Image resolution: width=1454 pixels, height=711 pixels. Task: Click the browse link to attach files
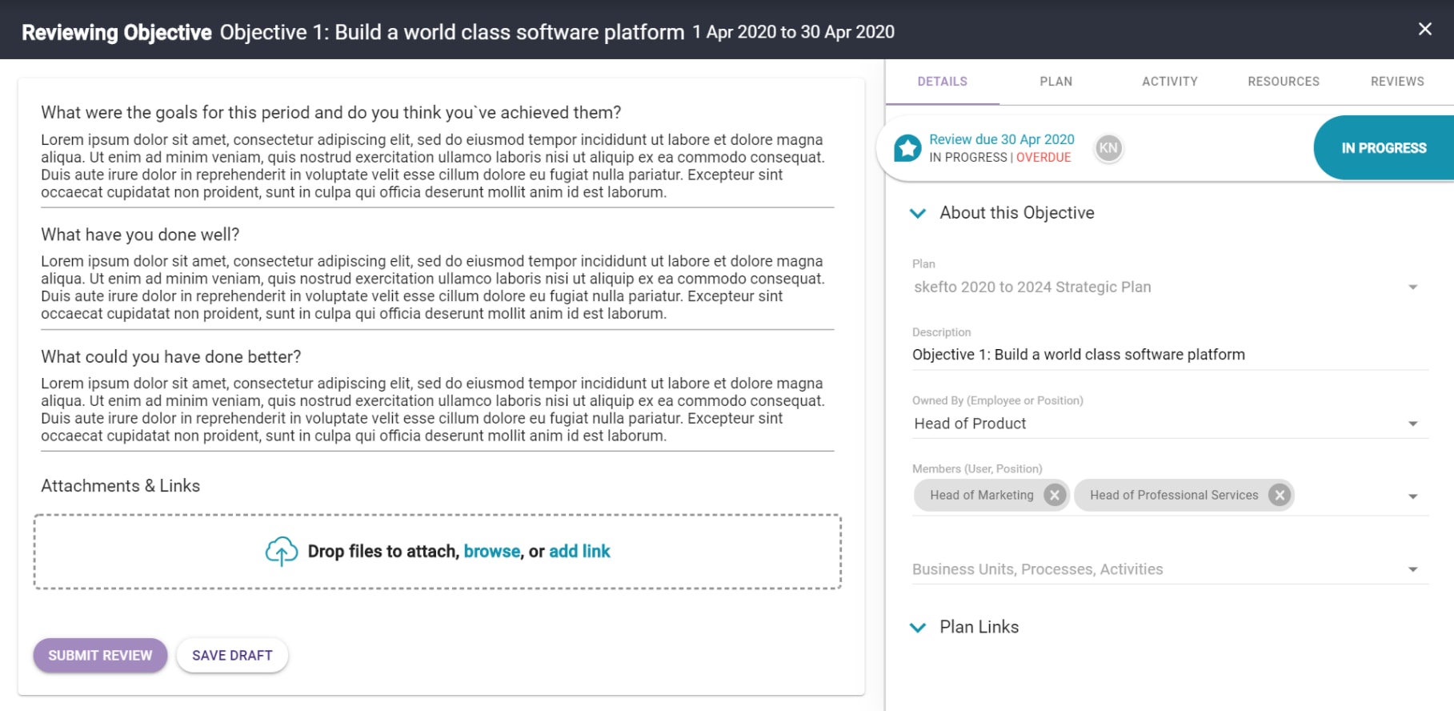(492, 551)
